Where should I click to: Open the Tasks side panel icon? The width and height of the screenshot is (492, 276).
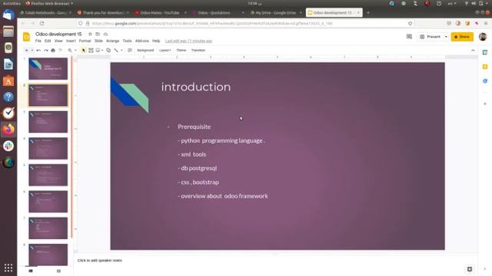(485, 81)
